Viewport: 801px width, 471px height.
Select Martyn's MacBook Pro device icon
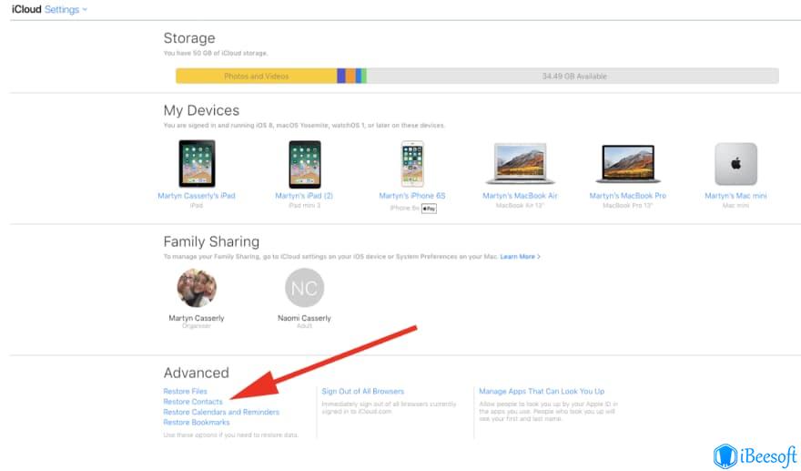pyautogui.click(x=628, y=164)
